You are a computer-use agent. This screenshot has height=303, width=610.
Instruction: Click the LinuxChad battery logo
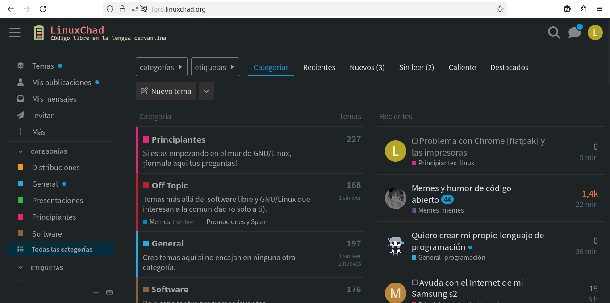[39, 33]
